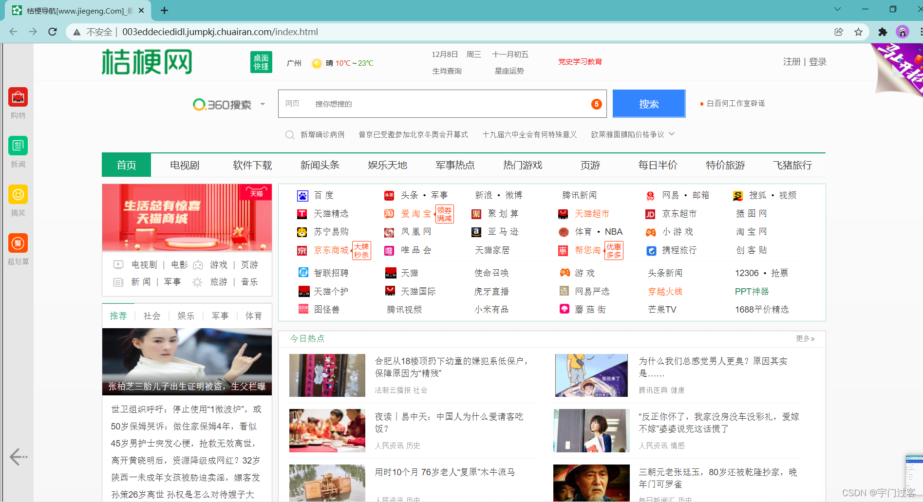Image resolution: width=923 pixels, height=502 pixels.
Task: Switch to the 体育 news tab
Action: [x=254, y=316]
